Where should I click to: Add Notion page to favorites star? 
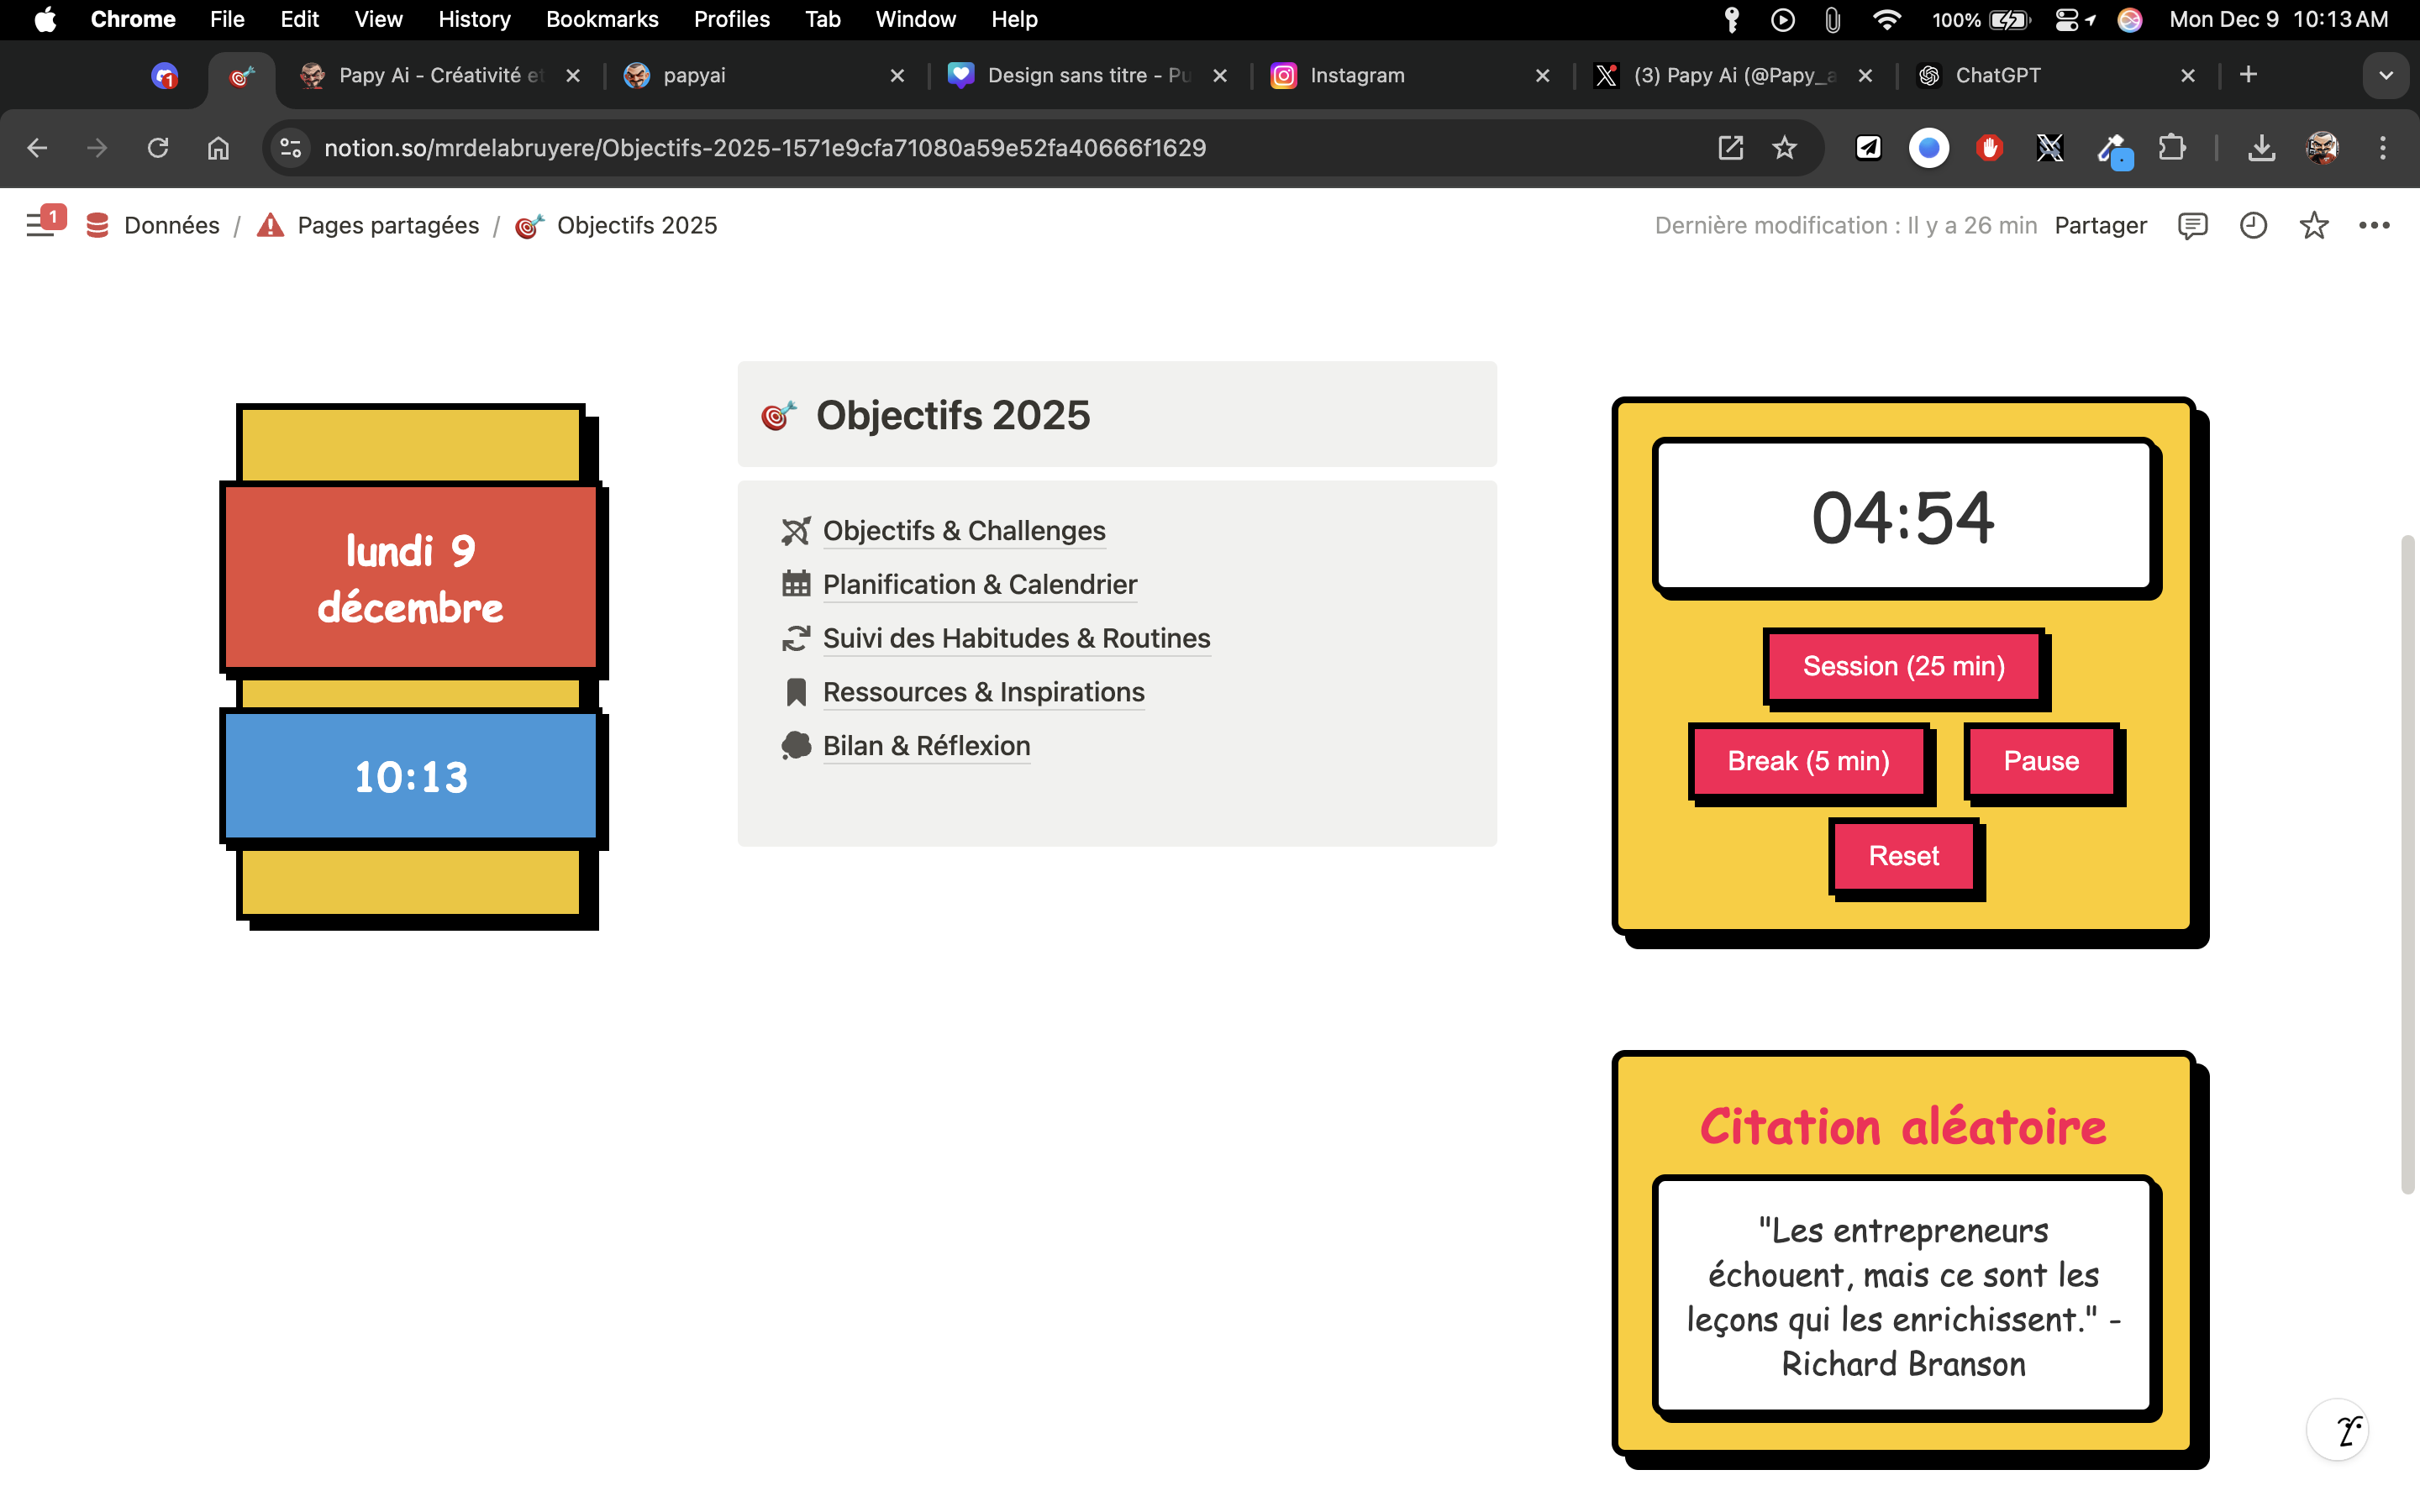click(x=2313, y=226)
